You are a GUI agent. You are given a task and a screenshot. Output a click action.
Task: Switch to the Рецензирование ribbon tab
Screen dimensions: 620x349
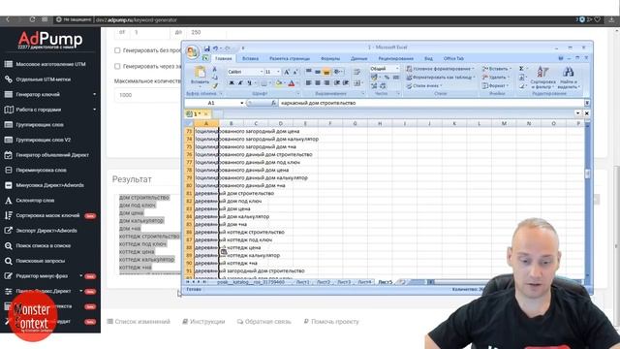[396, 58]
